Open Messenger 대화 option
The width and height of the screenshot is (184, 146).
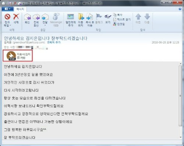coord(56,20)
